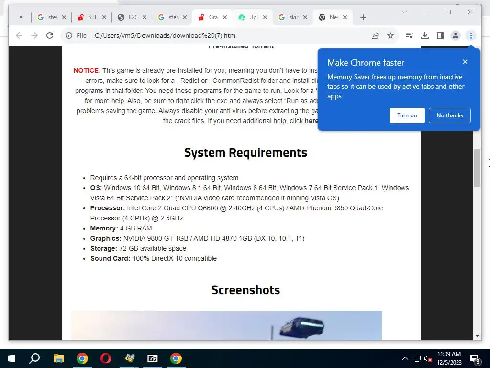Close the 'New' tab

345,17
